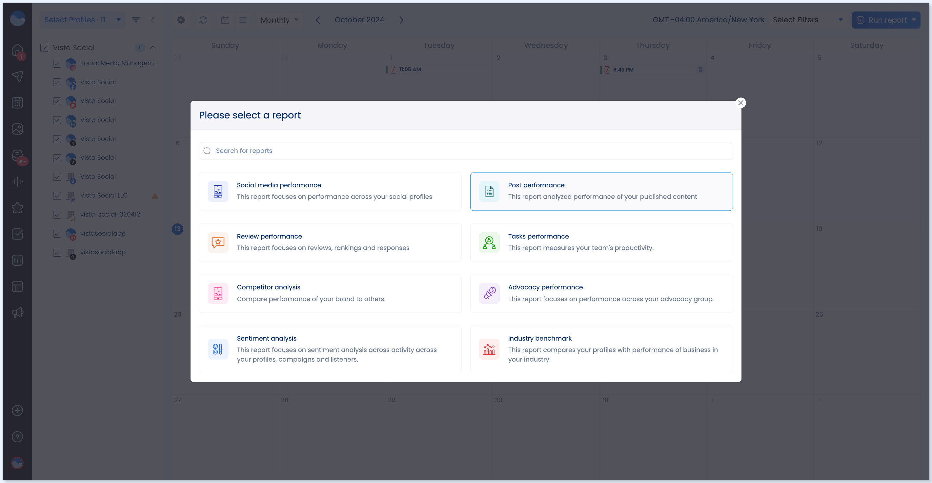Select the Industry benchmark report
932x483 pixels.
click(601, 349)
